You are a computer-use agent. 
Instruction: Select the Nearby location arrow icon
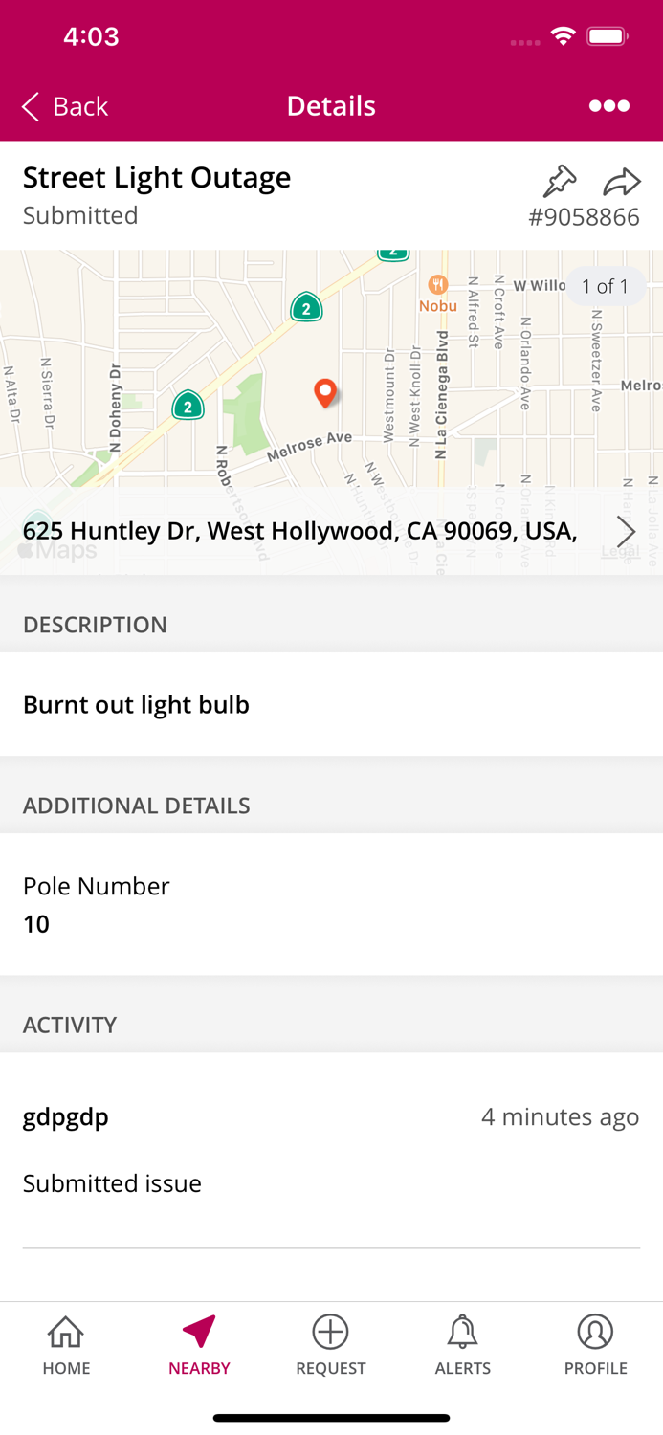(198, 1332)
